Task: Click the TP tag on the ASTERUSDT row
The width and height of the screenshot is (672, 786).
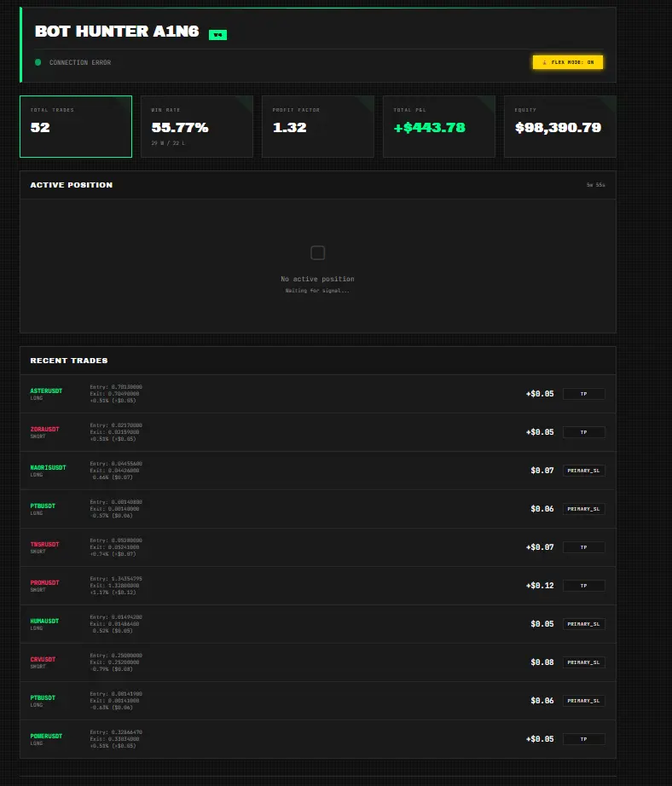Action: click(x=584, y=394)
